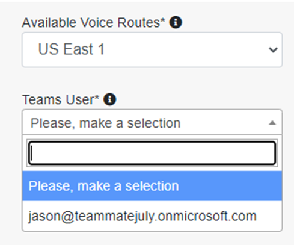Open the Available Voice Routes dropdown

tap(152, 49)
